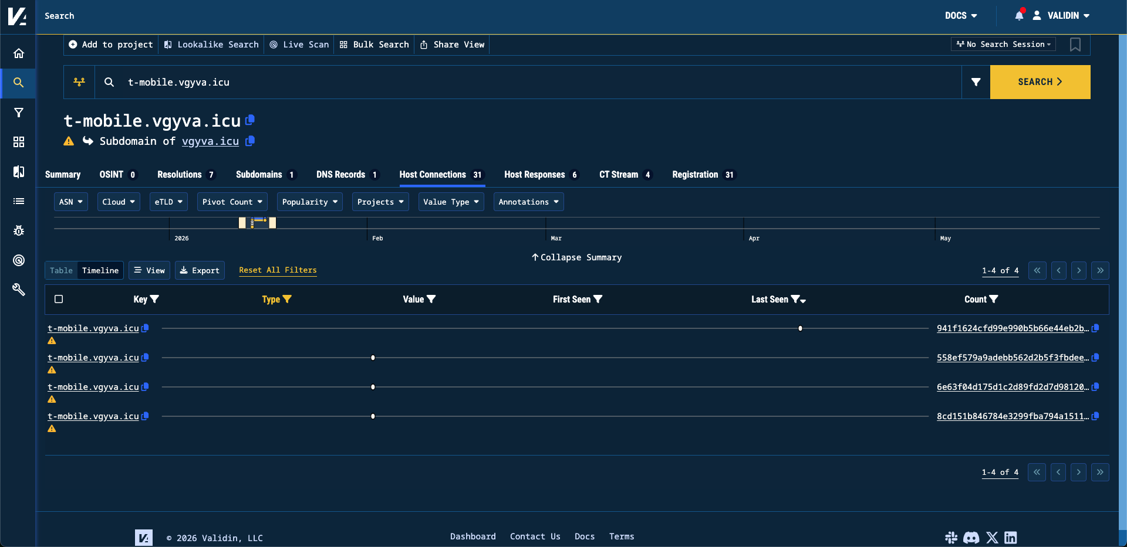Open search filter funnel next to SEARCH
The width and height of the screenshot is (1127, 547).
coord(976,82)
